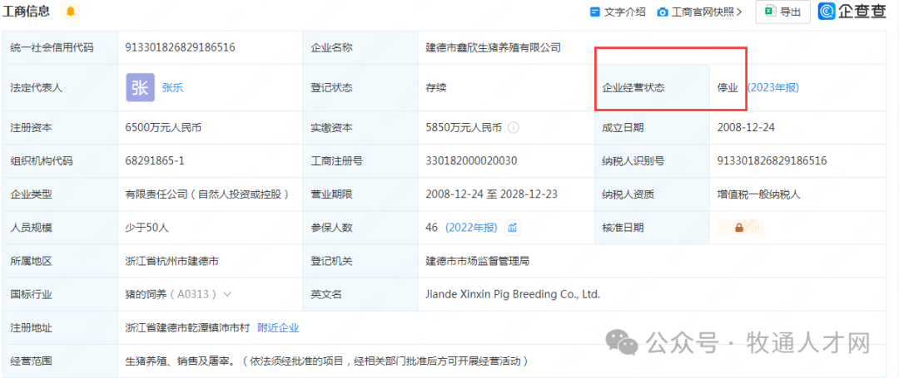Screen dimensions: 899x378
Task: Click the 停业 business status value
Action: pos(727,88)
